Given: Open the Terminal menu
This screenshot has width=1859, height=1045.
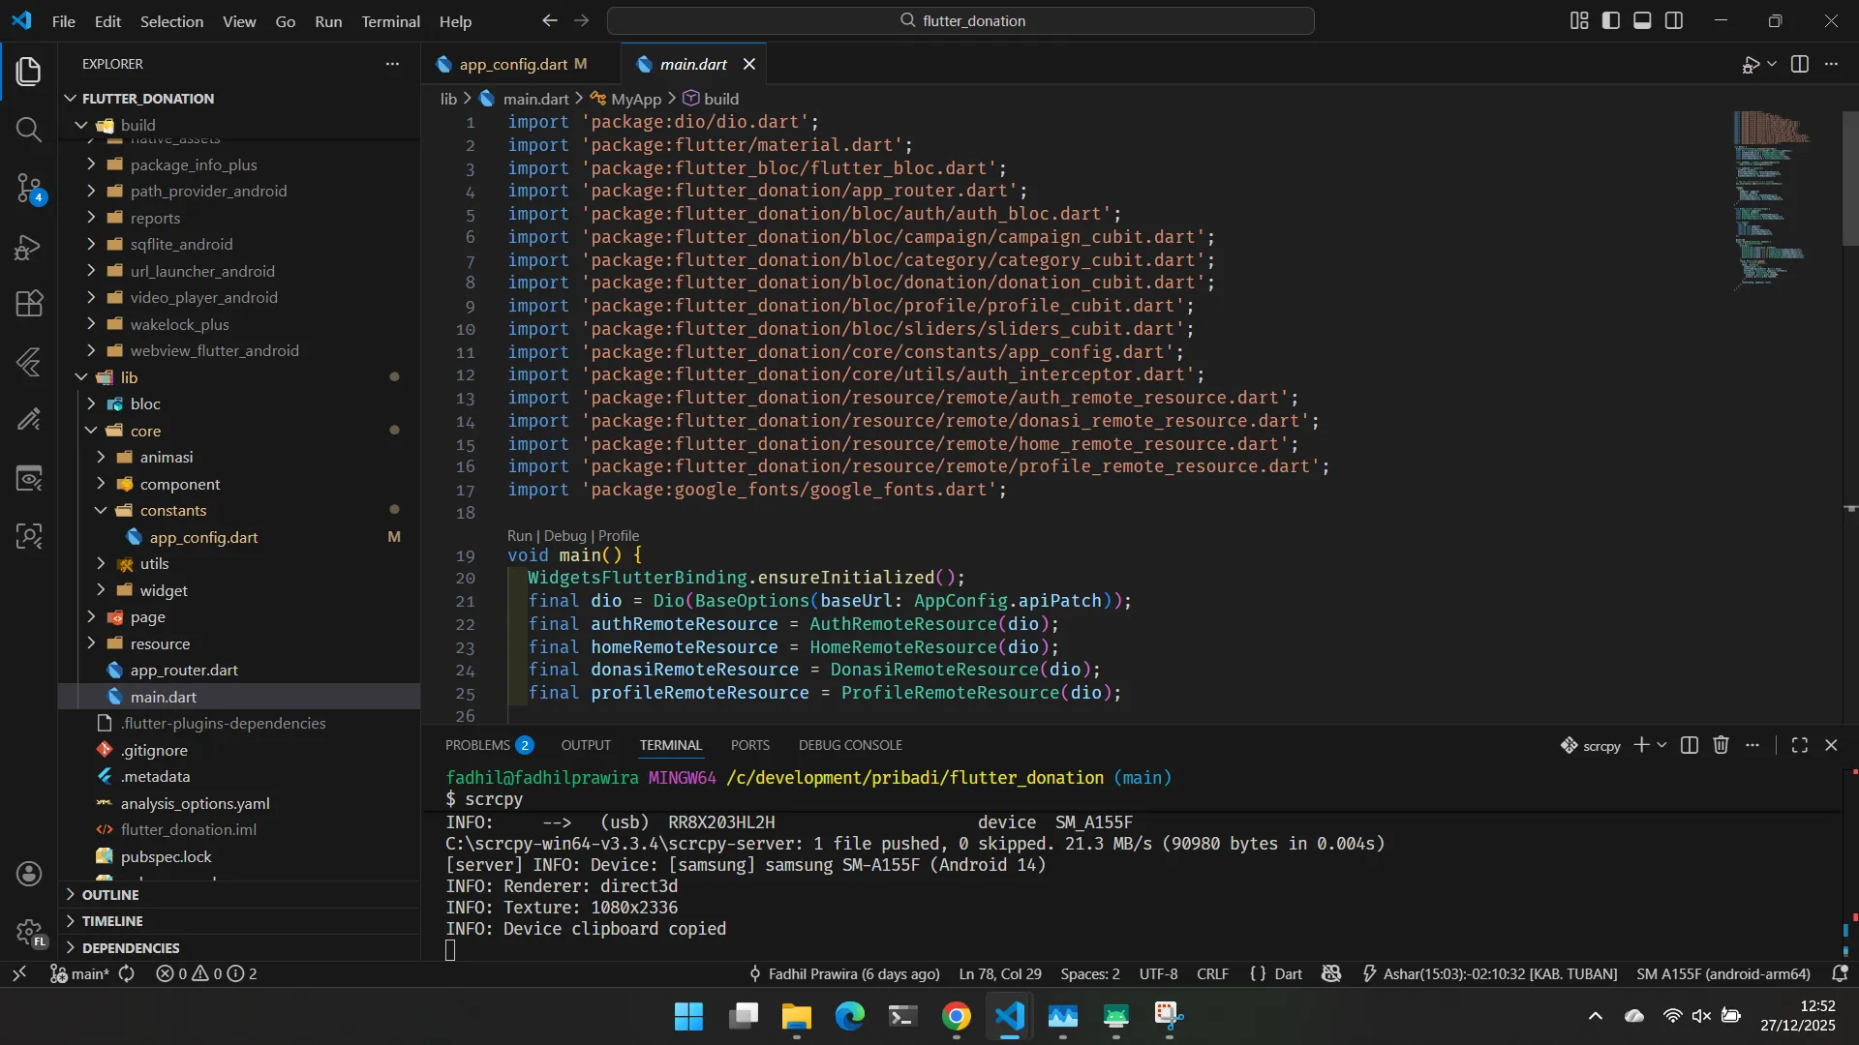Looking at the screenshot, I should point(390,21).
